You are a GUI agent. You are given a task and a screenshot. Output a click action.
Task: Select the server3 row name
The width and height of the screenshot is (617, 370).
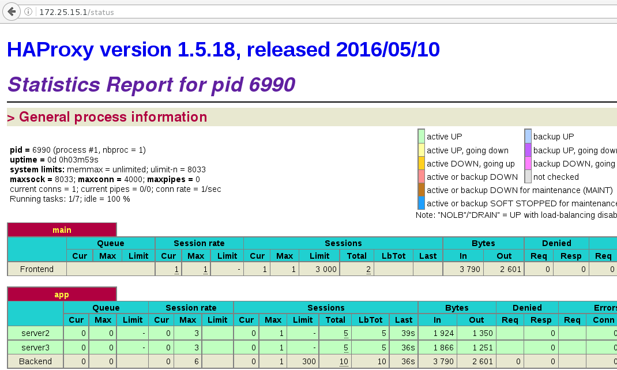pos(35,347)
